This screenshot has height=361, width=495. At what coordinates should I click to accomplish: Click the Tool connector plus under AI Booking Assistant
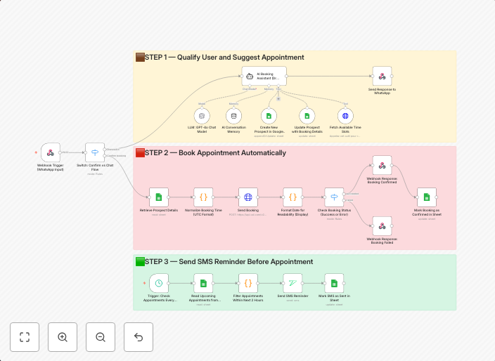[x=278, y=98]
